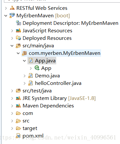
Task: Expand the RESTful Web Services node
Action: (x=6, y=8)
